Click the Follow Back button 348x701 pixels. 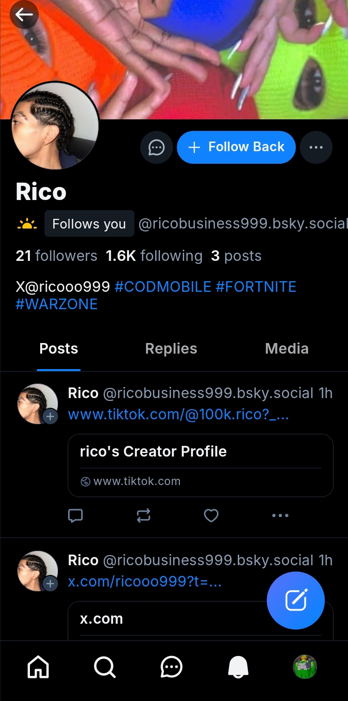236,147
